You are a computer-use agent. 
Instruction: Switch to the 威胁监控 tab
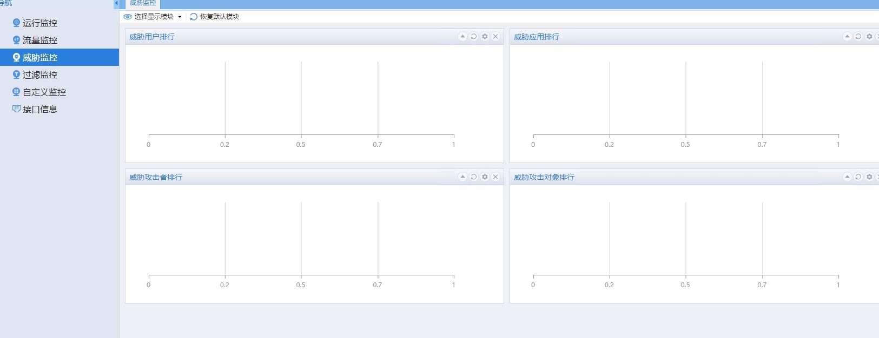(143, 3)
